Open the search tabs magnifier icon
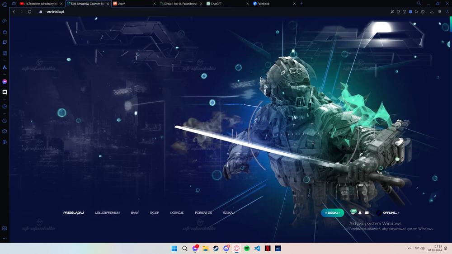 pos(419,4)
